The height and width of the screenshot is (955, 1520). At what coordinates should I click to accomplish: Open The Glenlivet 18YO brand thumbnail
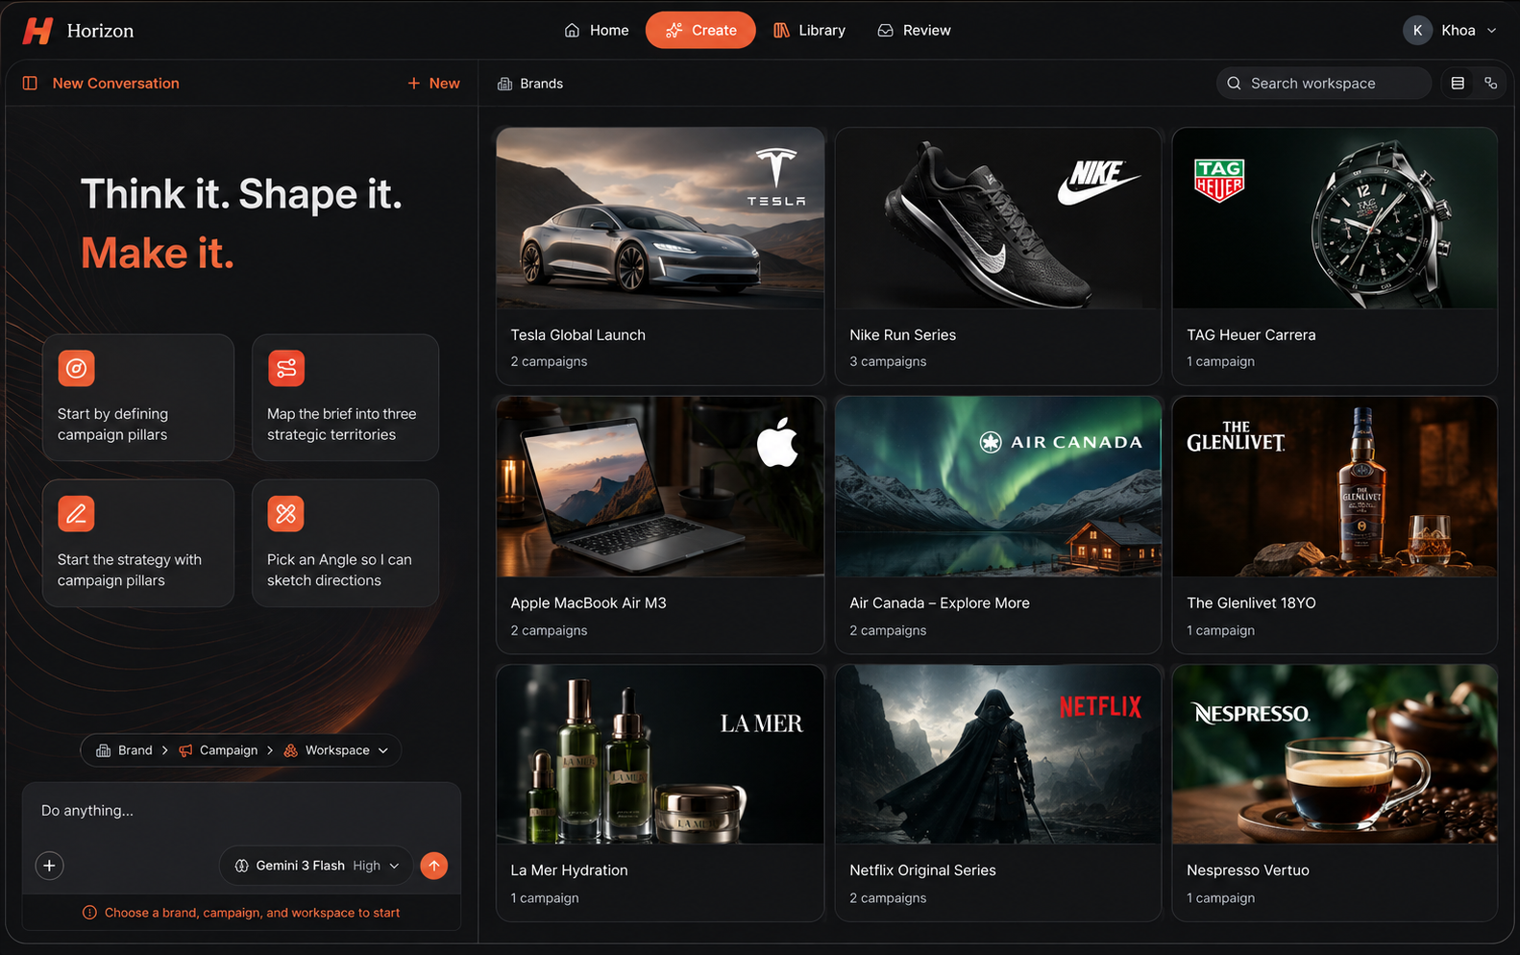(x=1335, y=487)
